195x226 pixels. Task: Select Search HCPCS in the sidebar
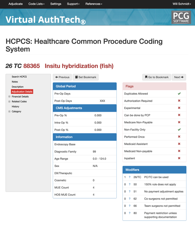point(19,77)
